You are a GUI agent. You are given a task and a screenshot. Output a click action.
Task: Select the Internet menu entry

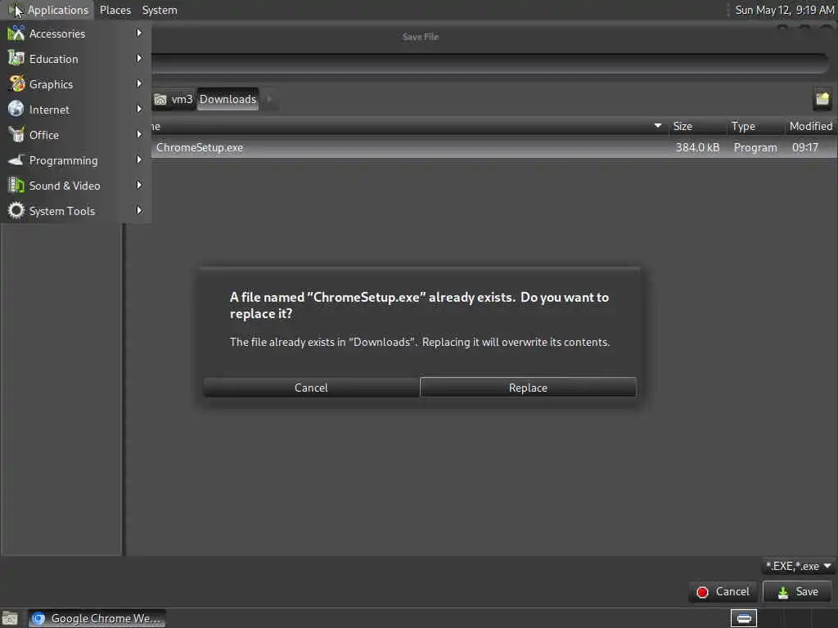[76, 109]
